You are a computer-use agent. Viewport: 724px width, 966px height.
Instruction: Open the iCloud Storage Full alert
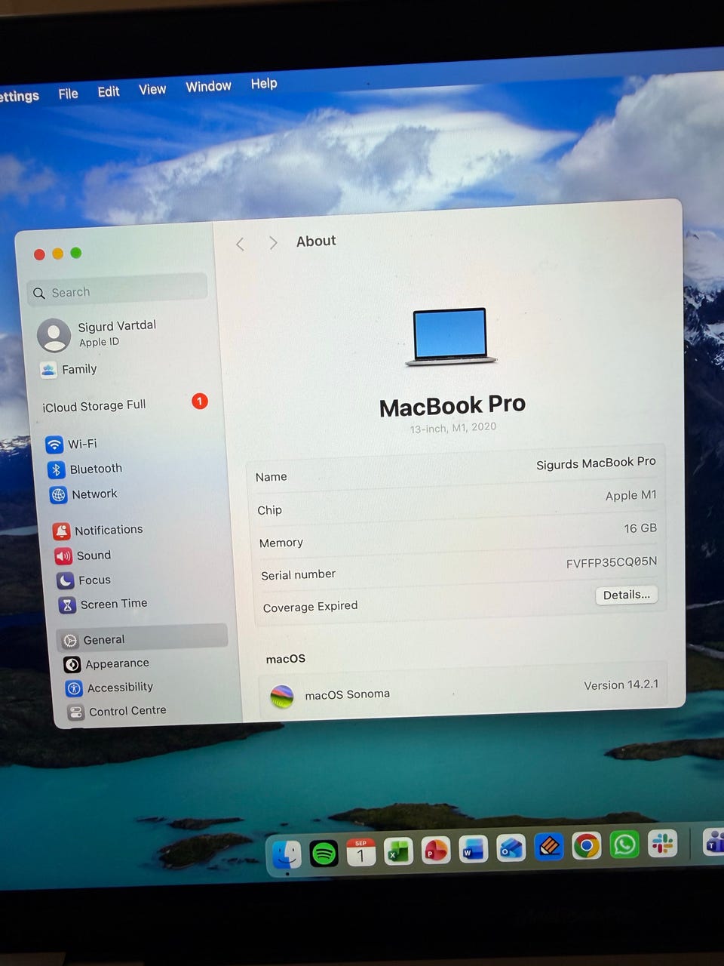94,406
